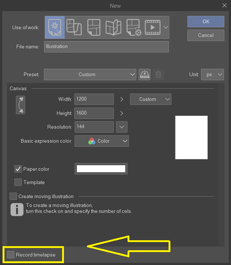The width and height of the screenshot is (231, 265).
Task: Expand more use of work options
Action: (166, 27)
